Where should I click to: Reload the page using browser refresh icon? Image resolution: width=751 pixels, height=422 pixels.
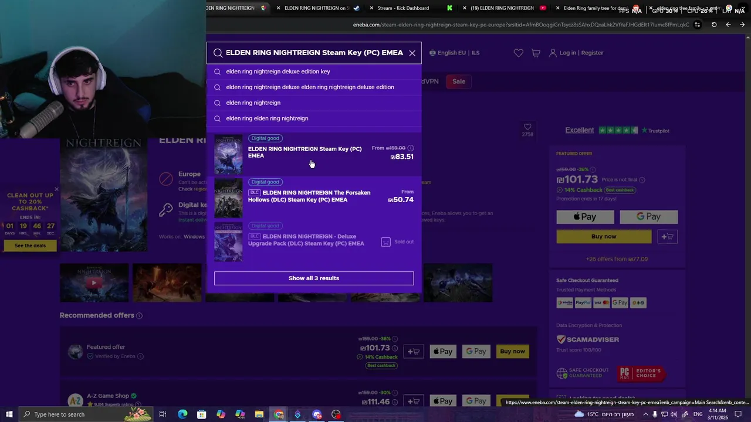(714, 25)
